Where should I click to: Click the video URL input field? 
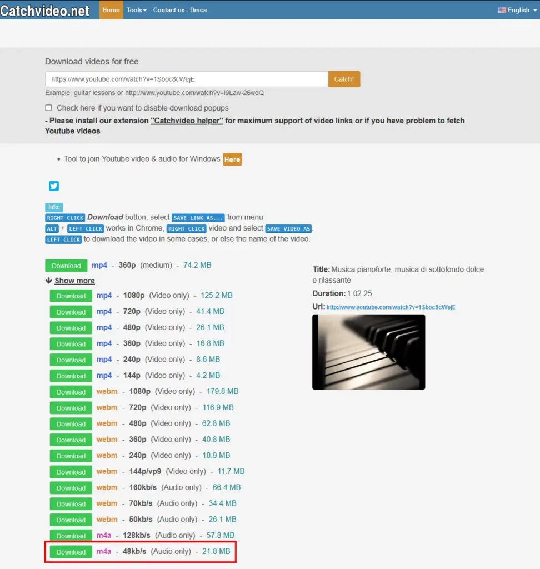(x=187, y=79)
